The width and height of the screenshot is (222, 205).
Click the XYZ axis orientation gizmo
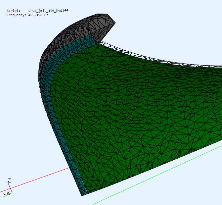click(x=8, y=188)
